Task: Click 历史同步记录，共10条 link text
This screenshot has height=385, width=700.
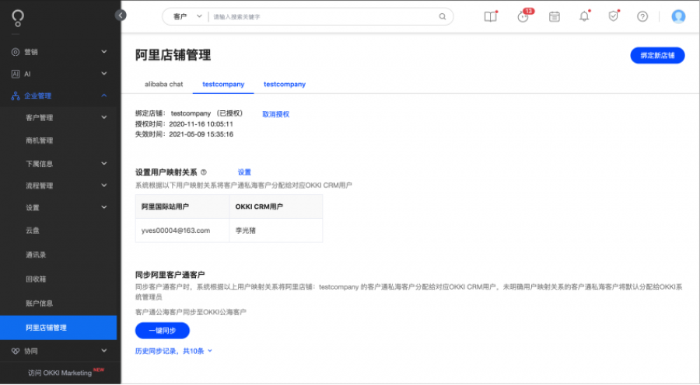Action: [x=170, y=351]
